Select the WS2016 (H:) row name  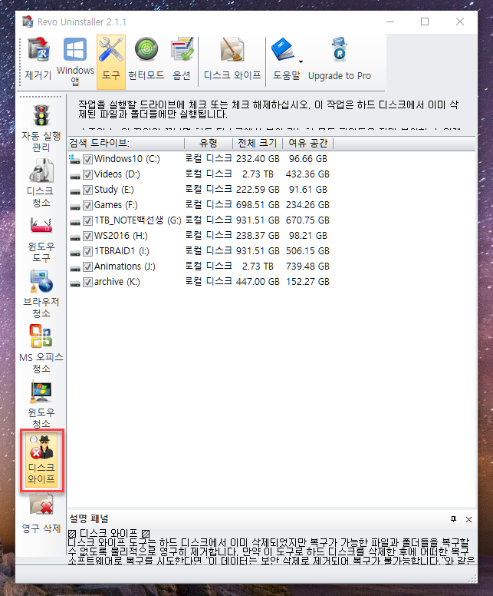120,236
